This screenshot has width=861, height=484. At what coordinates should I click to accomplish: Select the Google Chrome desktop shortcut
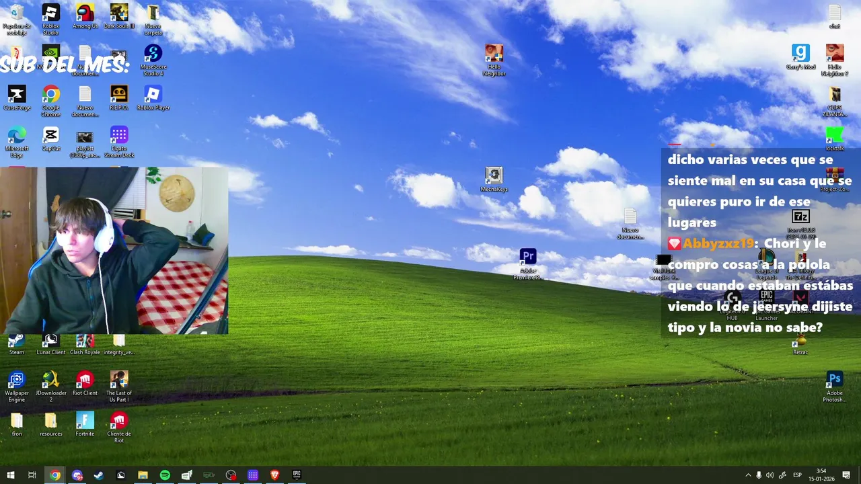(x=51, y=102)
